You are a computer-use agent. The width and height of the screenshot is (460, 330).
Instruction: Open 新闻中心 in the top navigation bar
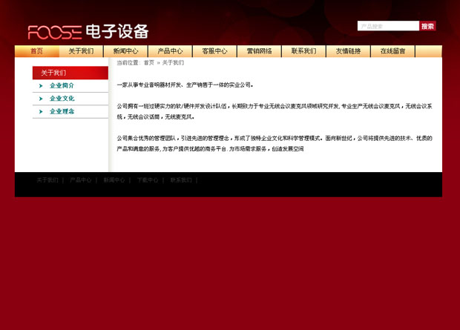click(x=125, y=51)
